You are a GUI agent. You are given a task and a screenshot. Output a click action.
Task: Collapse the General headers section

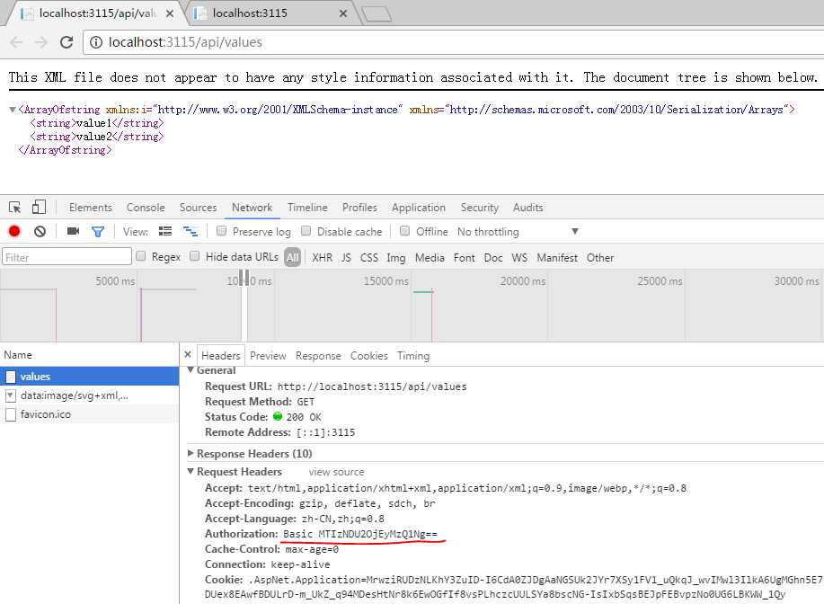pos(190,370)
